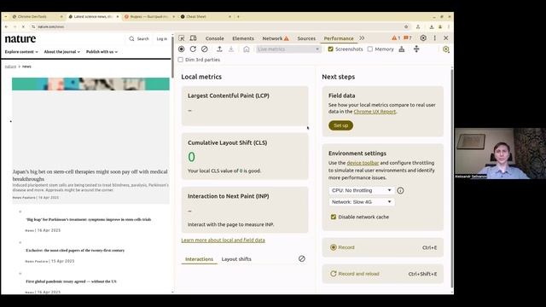Click the Record and reload button
Image resolution: width=546 pixels, height=307 pixels.
(383, 274)
